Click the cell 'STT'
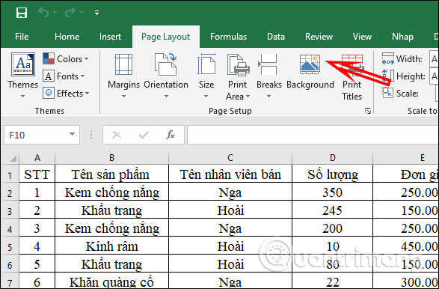The image size is (439, 289). click(x=37, y=174)
